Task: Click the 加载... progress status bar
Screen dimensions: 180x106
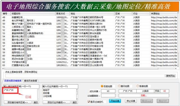Action: pos(144,95)
